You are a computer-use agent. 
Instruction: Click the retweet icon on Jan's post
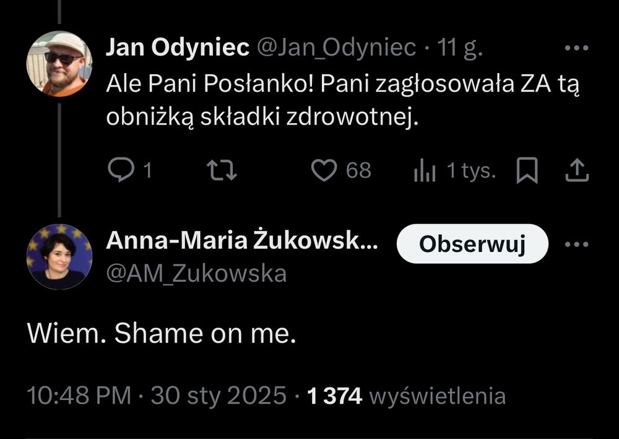(222, 170)
